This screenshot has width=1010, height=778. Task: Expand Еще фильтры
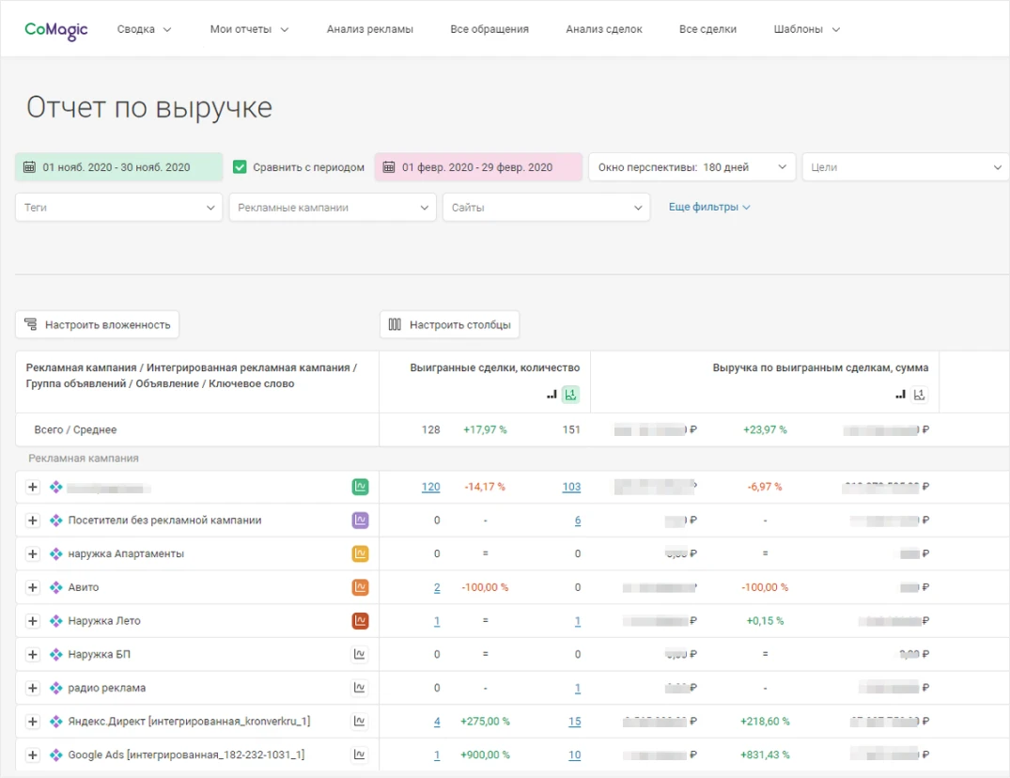click(709, 208)
